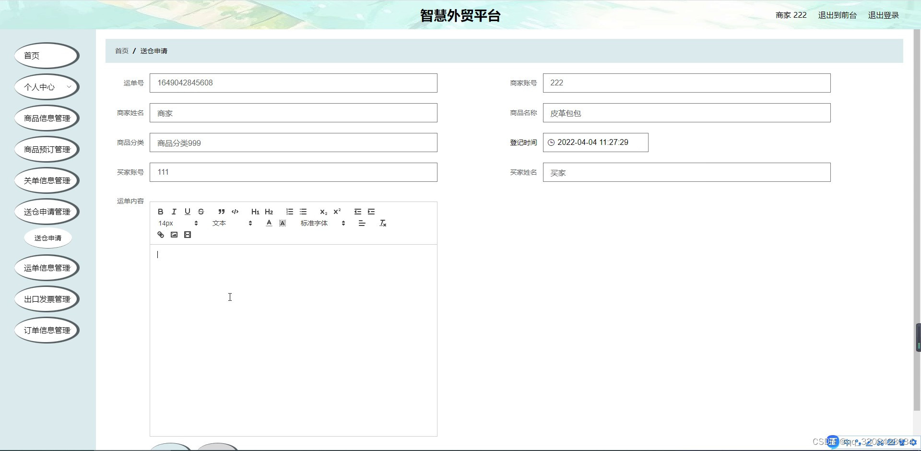Screen dimensions: 921x451
Task: Toggle bold formatting in editor
Action: point(161,212)
